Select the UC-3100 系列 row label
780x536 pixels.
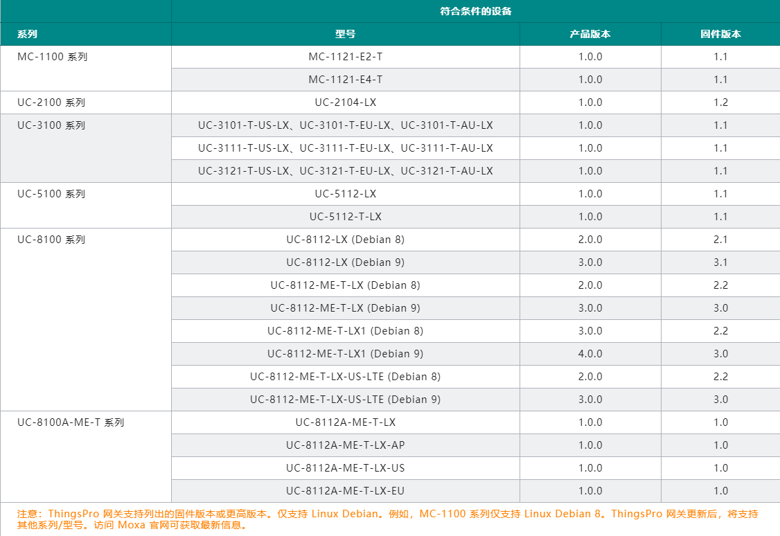(51, 125)
